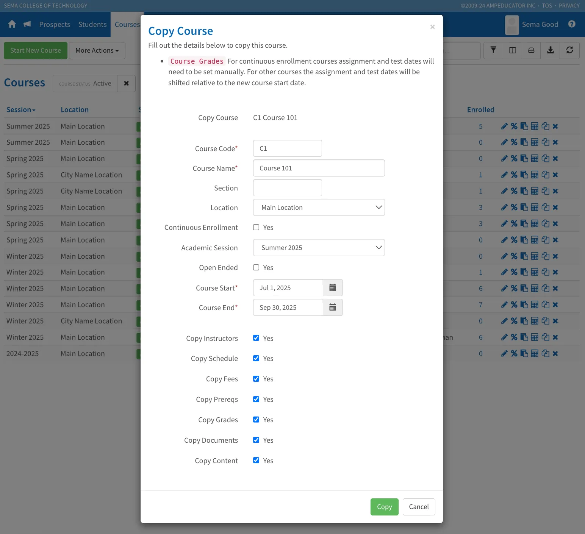Close the Copy Course dialog

(x=432, y=27)
